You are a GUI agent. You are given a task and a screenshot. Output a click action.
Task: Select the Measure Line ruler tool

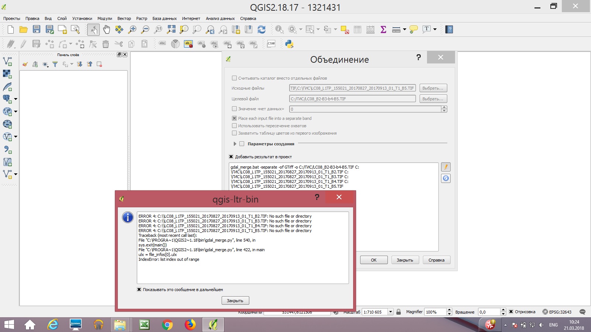click(396, 30)
